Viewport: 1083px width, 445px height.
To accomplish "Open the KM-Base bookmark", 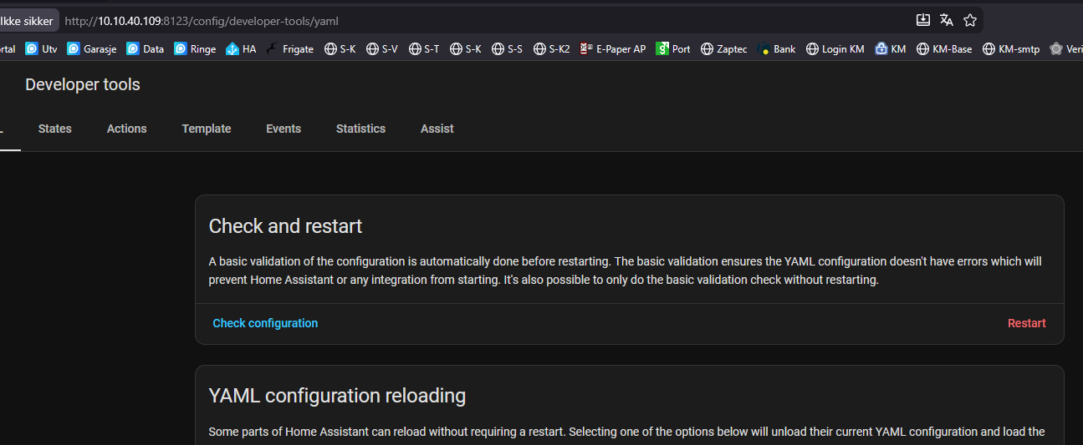I will (x=944, y=49).
